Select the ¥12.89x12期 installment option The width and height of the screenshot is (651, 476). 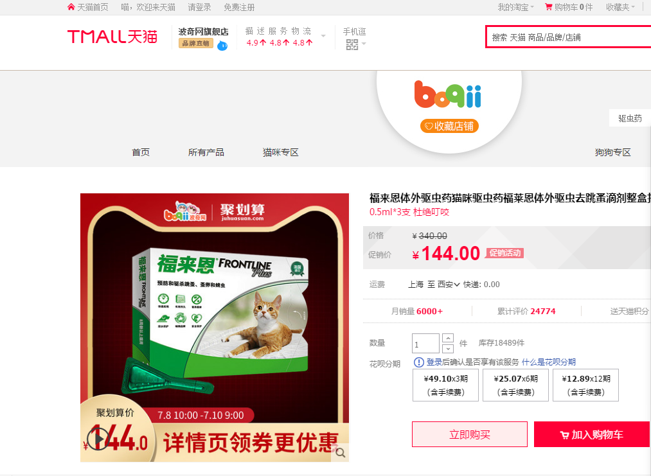click(586, 385)
